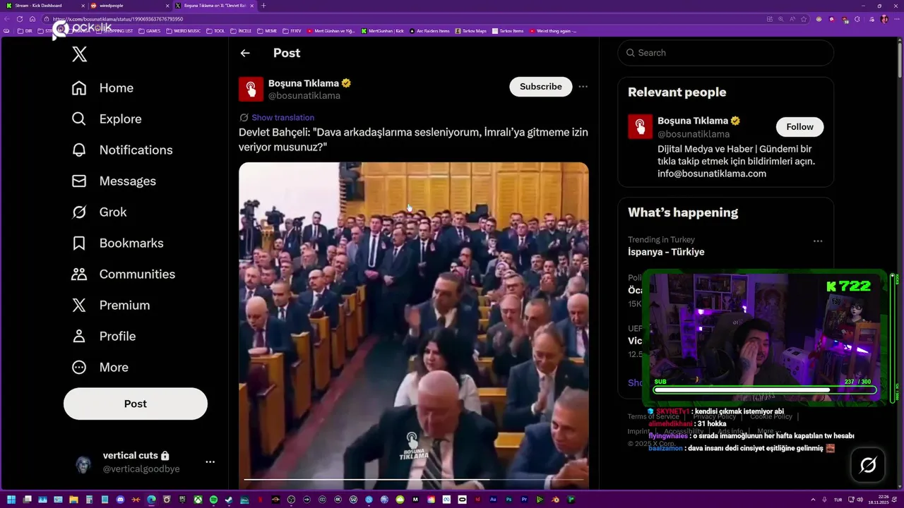Click the verified badge next to Boşuna Tıklama
Screen dimensions: 904x508
pos(346,83)
